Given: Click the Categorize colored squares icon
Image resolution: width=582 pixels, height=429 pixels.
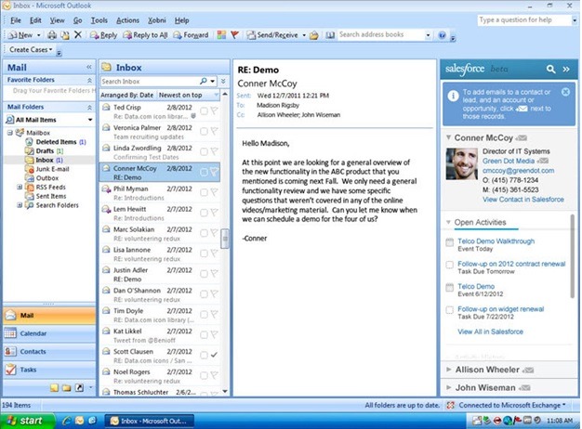Looking at the screenshot, I should (221, 35).
